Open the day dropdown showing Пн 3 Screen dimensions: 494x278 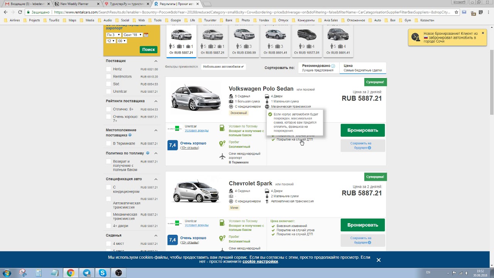pyautogui.click(x=114, y=35)
